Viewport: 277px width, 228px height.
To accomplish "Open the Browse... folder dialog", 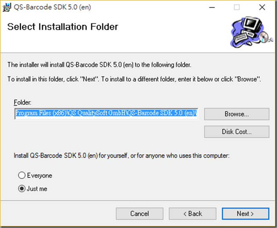I will pyautogui.click(x=237, y=114).
